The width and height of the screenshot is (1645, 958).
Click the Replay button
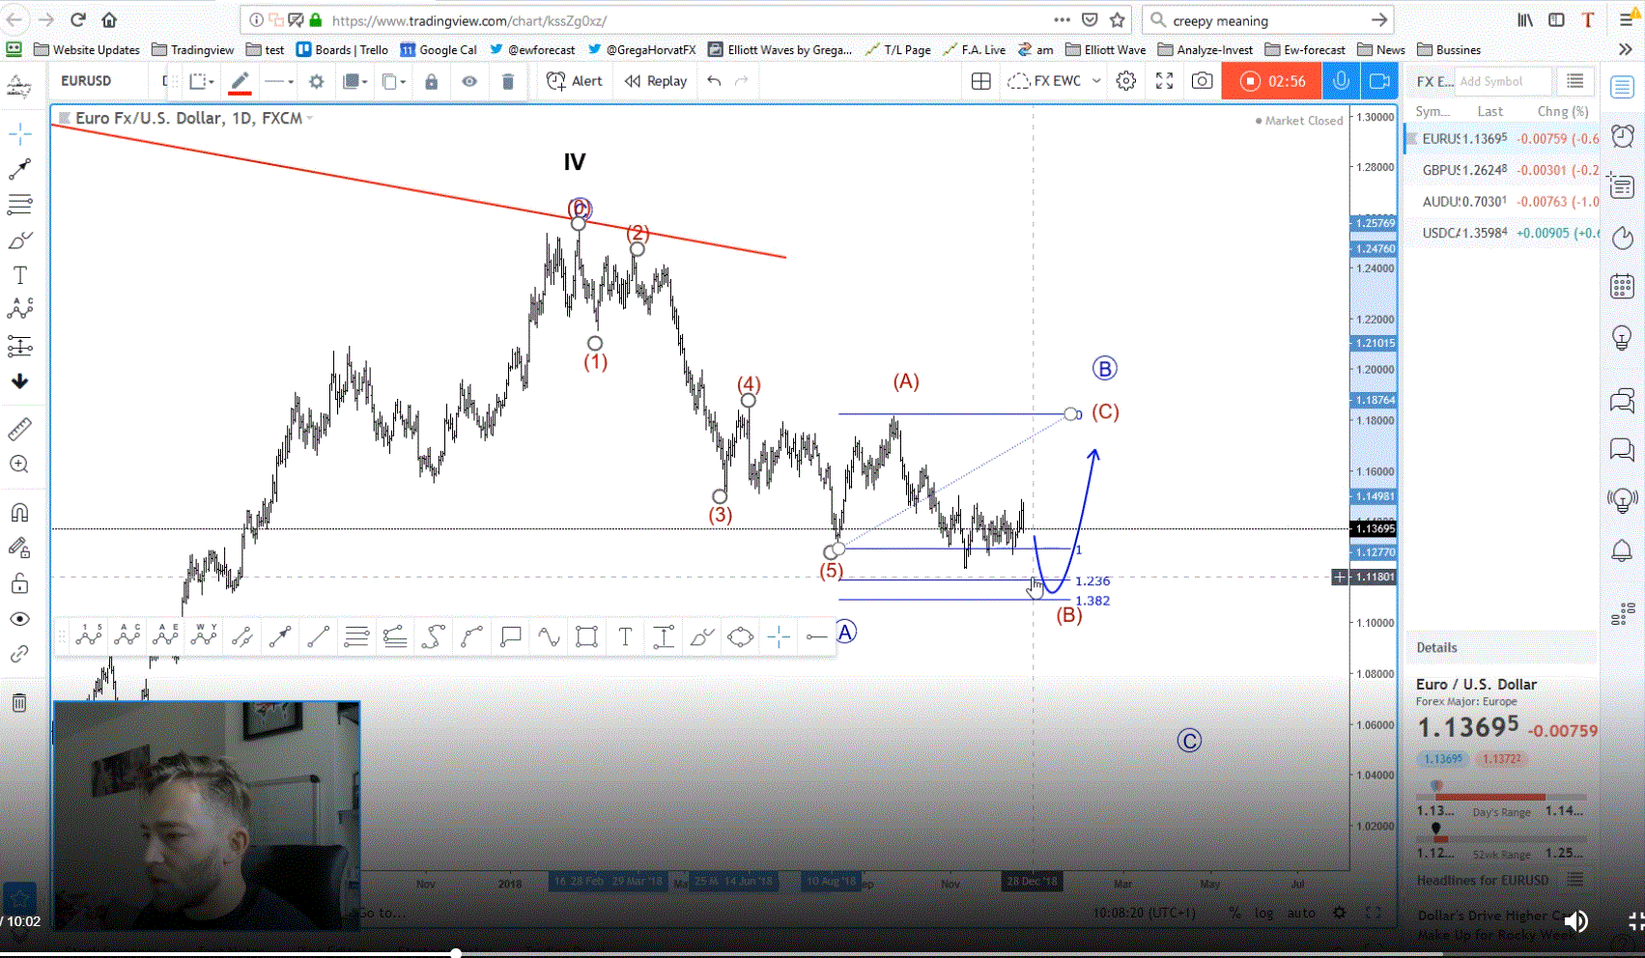pos(656,81)
